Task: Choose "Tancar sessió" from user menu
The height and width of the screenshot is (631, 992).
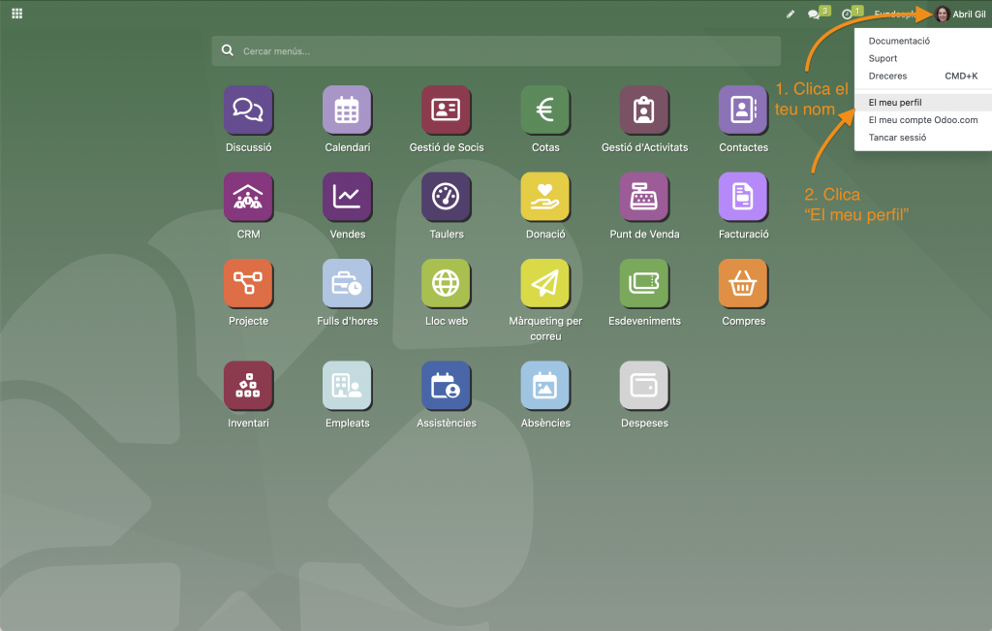Action: click(x=897, y=138)
